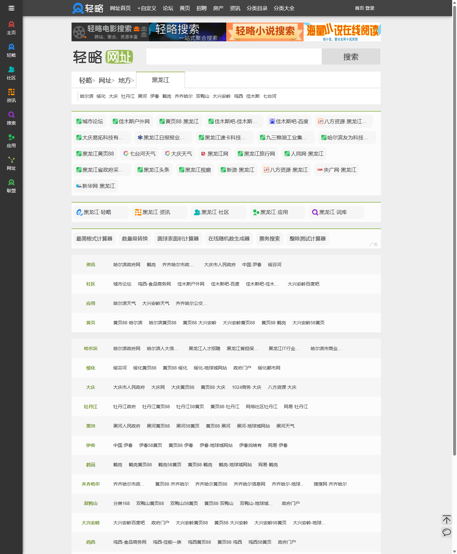Open the hamburger menu in sidebar
The width and height of the screenshot is (457, 554).
[11, 8]
